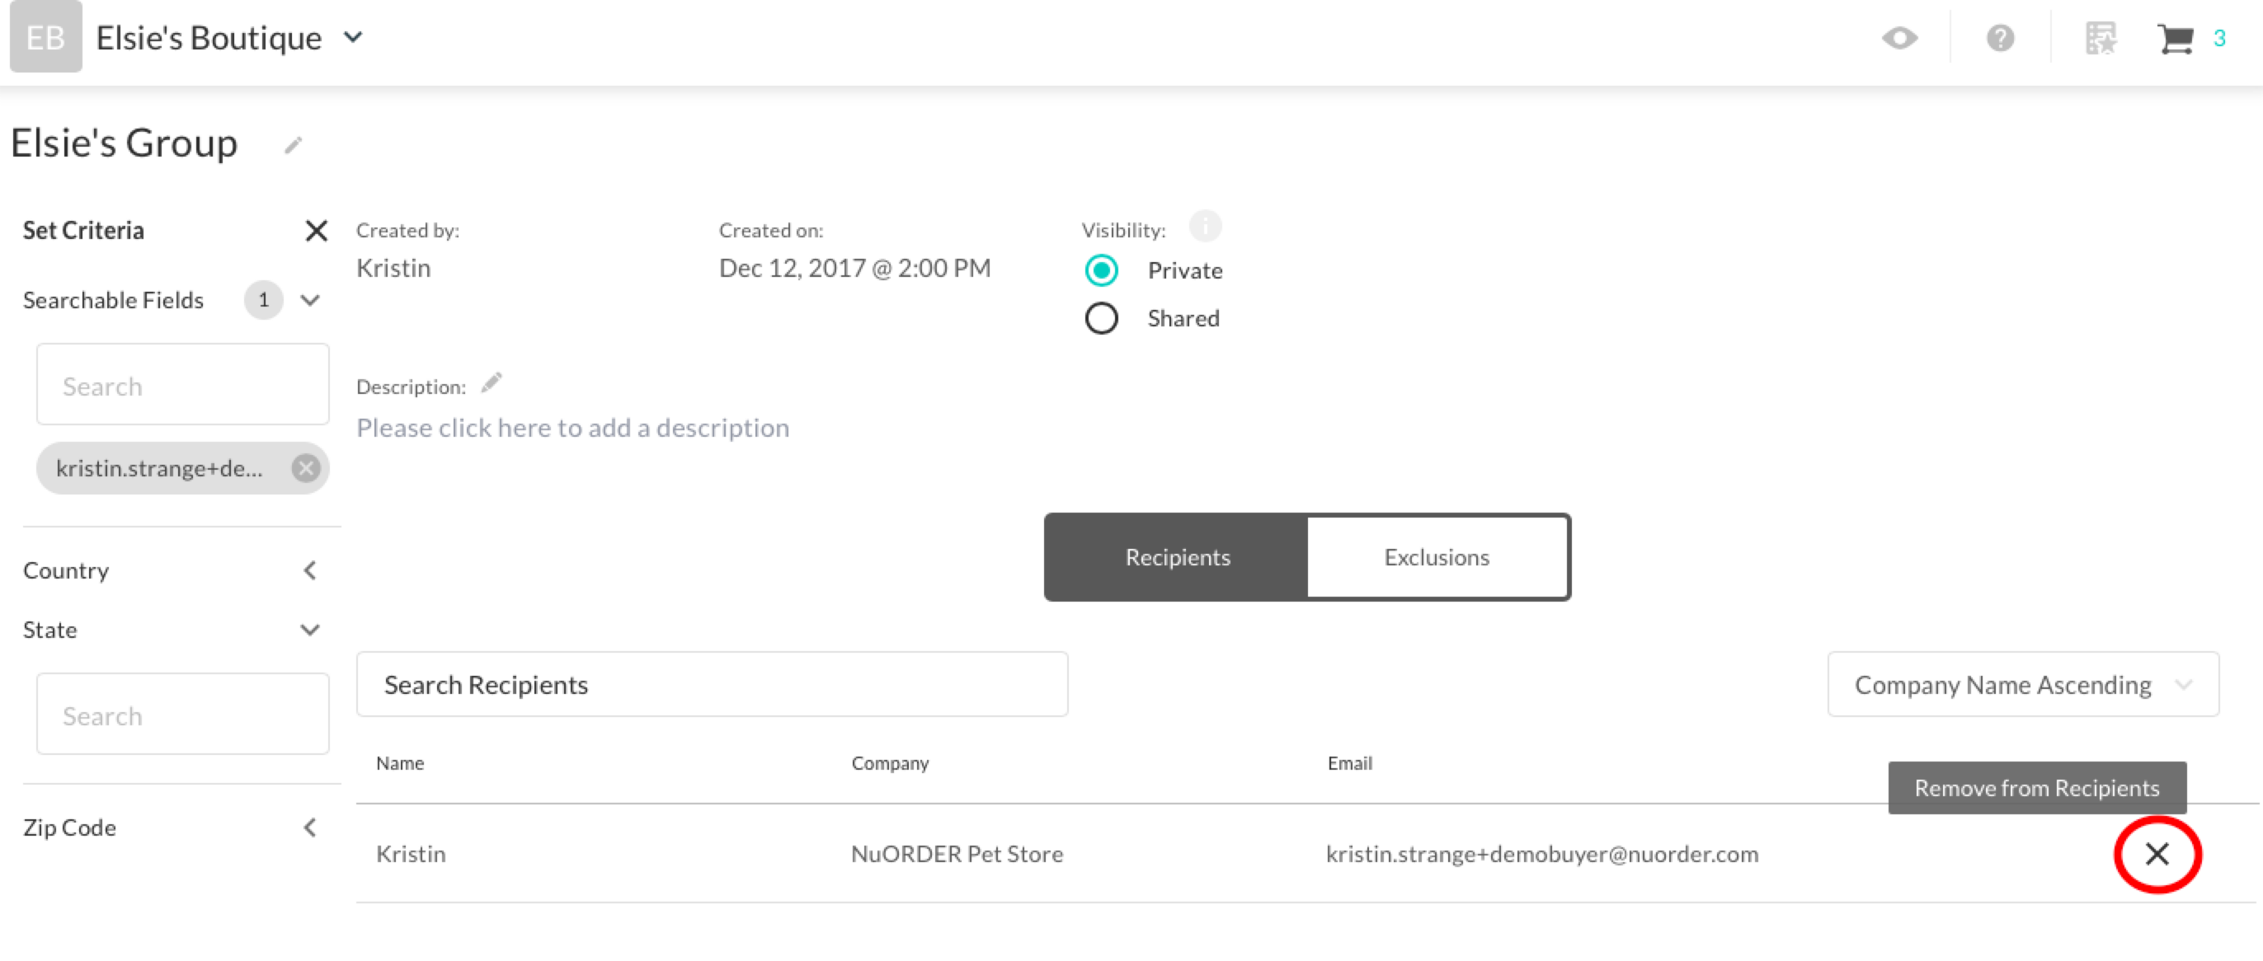The image size is (2263, 961).
Task: Click the Search Recipients field
Action: point(712,684)
